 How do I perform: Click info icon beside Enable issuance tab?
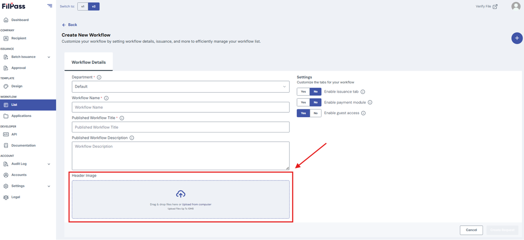(x=363, y=92)
